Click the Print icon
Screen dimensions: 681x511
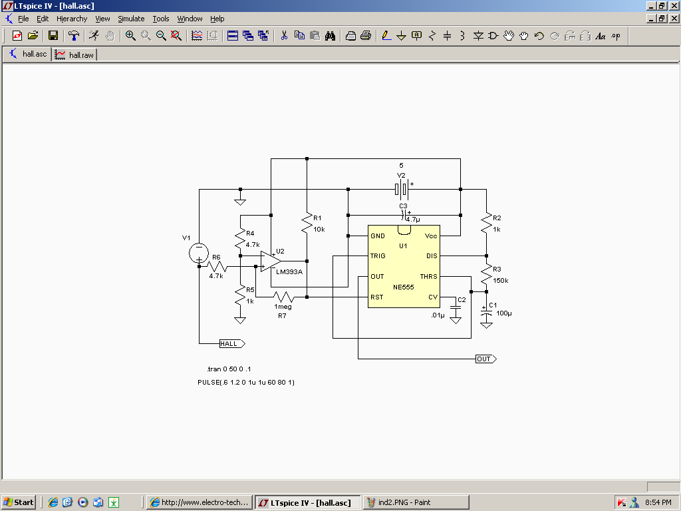366,36
